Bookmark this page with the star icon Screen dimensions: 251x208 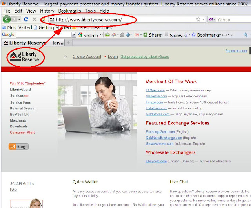[198, 20]
